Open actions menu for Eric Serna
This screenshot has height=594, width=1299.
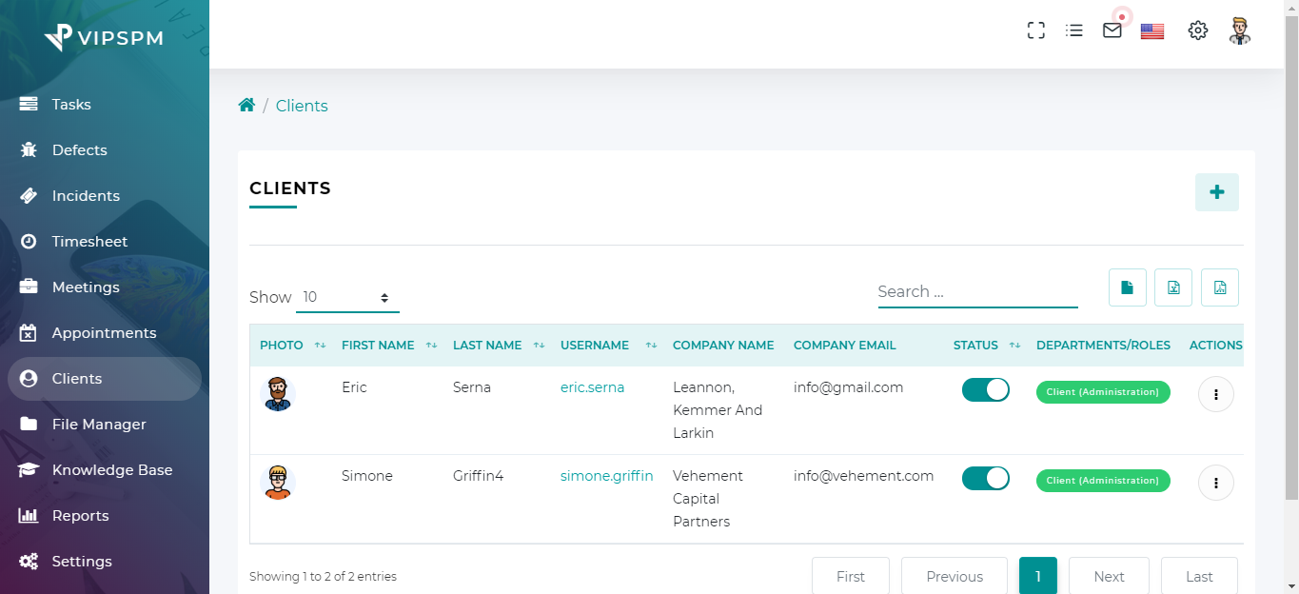pos(1215,393)
